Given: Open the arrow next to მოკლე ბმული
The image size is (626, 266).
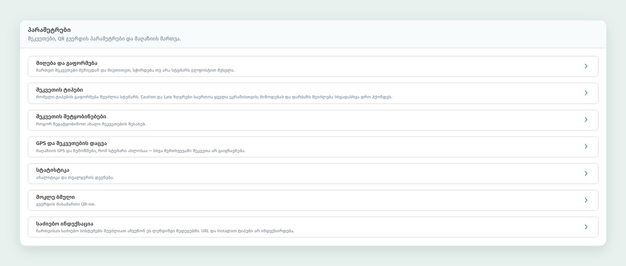Looking at the screenshot, I should (x=586, y=200).
